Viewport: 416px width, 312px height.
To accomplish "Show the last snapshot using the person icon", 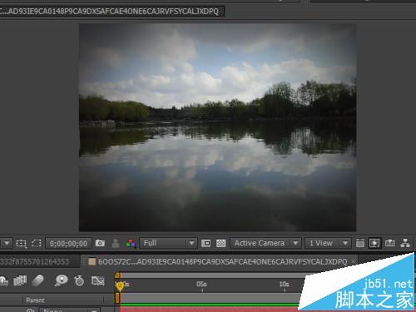I will tap(116, 243).
